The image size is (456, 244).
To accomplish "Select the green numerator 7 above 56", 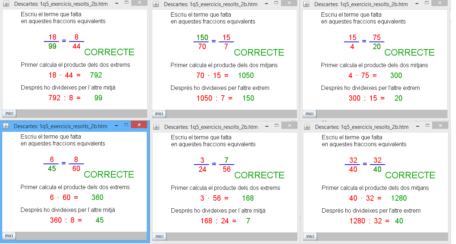I will 226,160.
